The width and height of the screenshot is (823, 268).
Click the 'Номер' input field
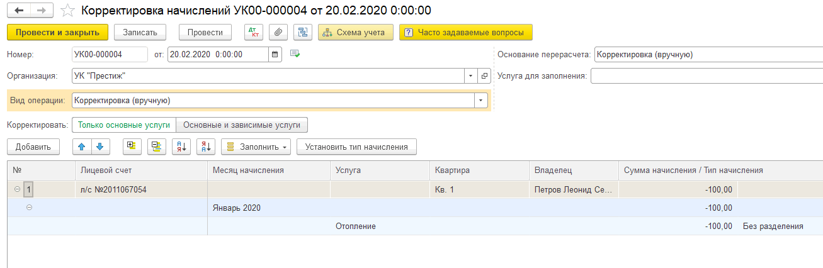pyautogui.click(x=110, y=55)
